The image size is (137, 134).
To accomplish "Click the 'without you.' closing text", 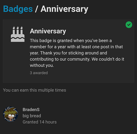I will pos(42,65).
